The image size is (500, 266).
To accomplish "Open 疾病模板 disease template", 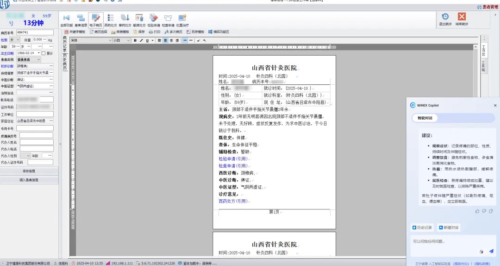I will 120,32.
